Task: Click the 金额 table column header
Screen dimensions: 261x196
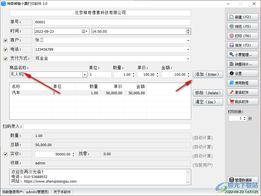Action: [x=135, y=87]
